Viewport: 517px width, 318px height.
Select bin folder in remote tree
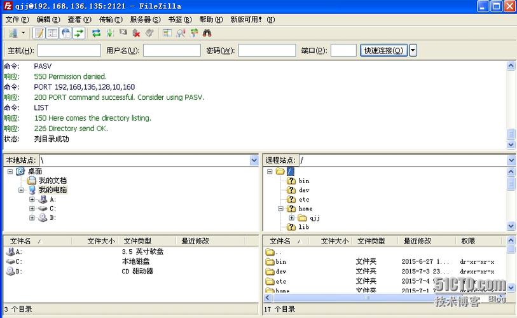tap(304, 181)
